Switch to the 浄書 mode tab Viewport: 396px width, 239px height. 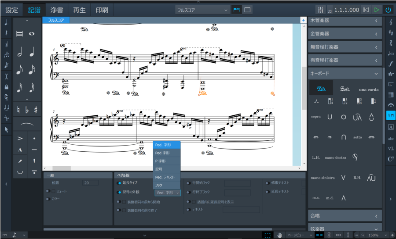[x=57, y=10]
